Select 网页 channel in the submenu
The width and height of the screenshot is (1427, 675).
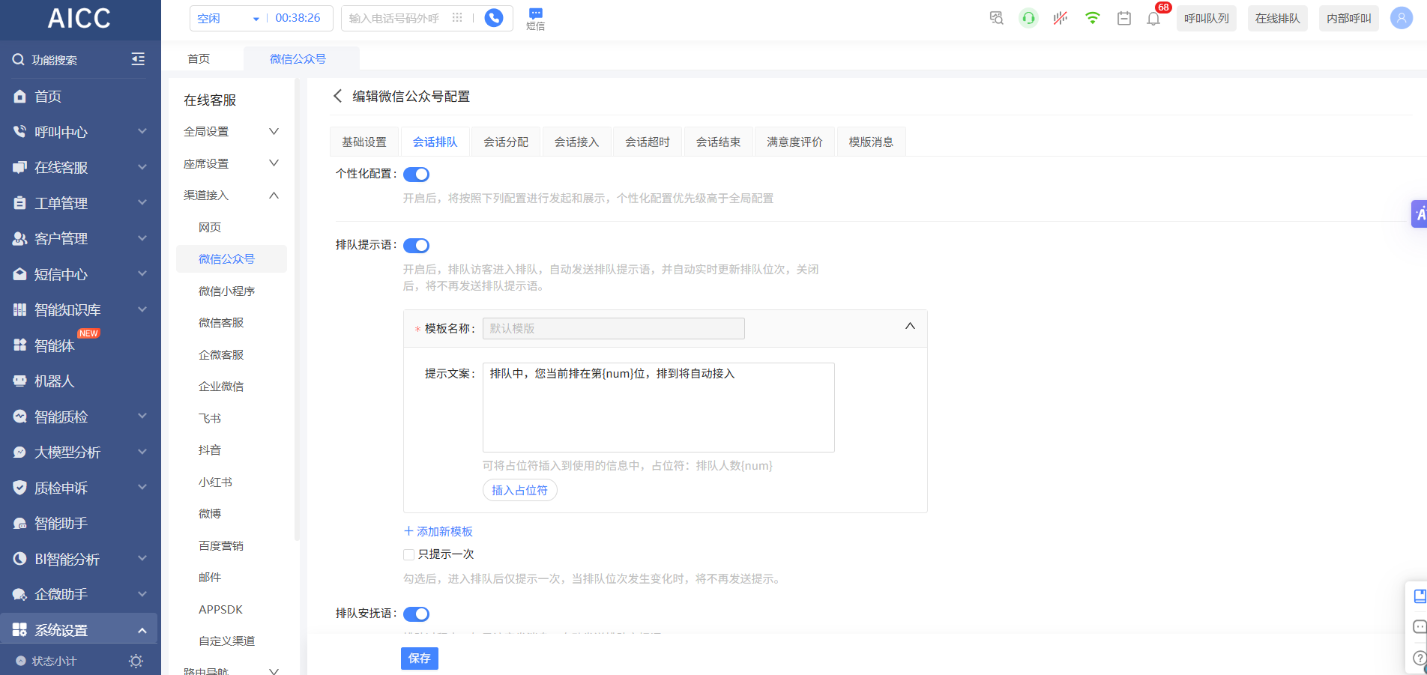pyautogui.click(x=231, y=227)
